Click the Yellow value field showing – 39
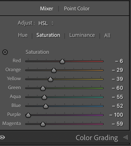The image size is (131, 146). tap(117, 79)
